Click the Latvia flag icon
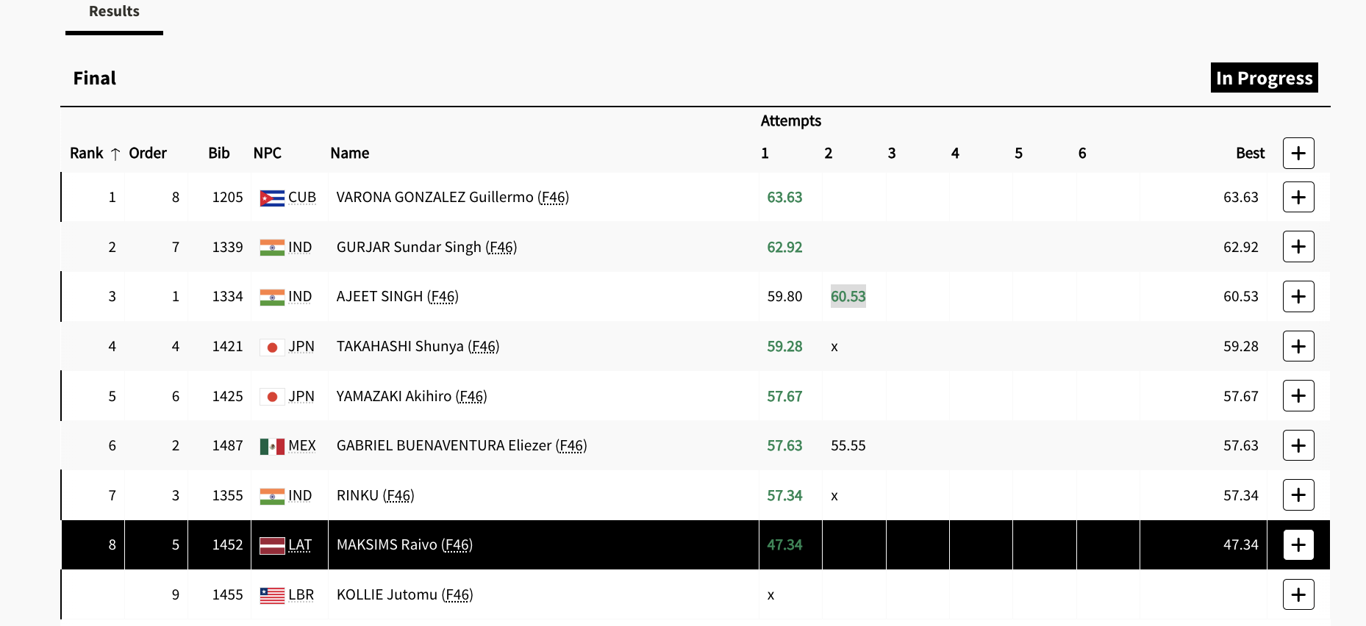Screen dimensions: 1366x626 tap(272, 545)
